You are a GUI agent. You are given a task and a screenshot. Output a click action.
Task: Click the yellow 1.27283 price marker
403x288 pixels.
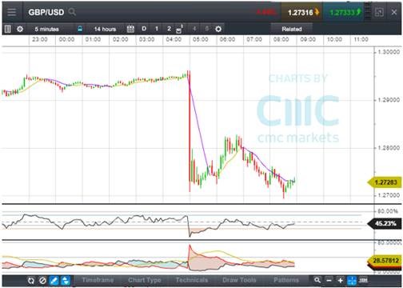pos(385,182)
